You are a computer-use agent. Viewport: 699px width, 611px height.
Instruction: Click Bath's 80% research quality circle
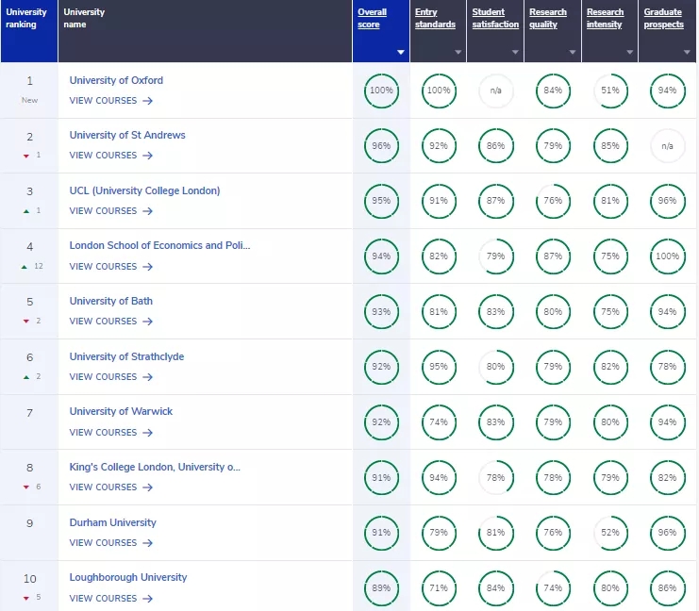(x=553, y=312)
